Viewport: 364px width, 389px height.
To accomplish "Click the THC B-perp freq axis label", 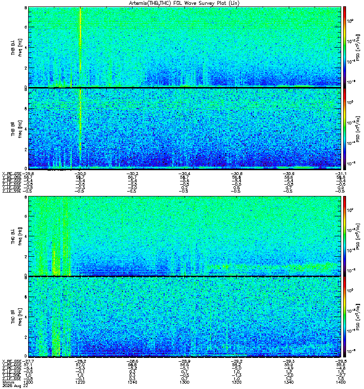I will click(x=17, y=236).
